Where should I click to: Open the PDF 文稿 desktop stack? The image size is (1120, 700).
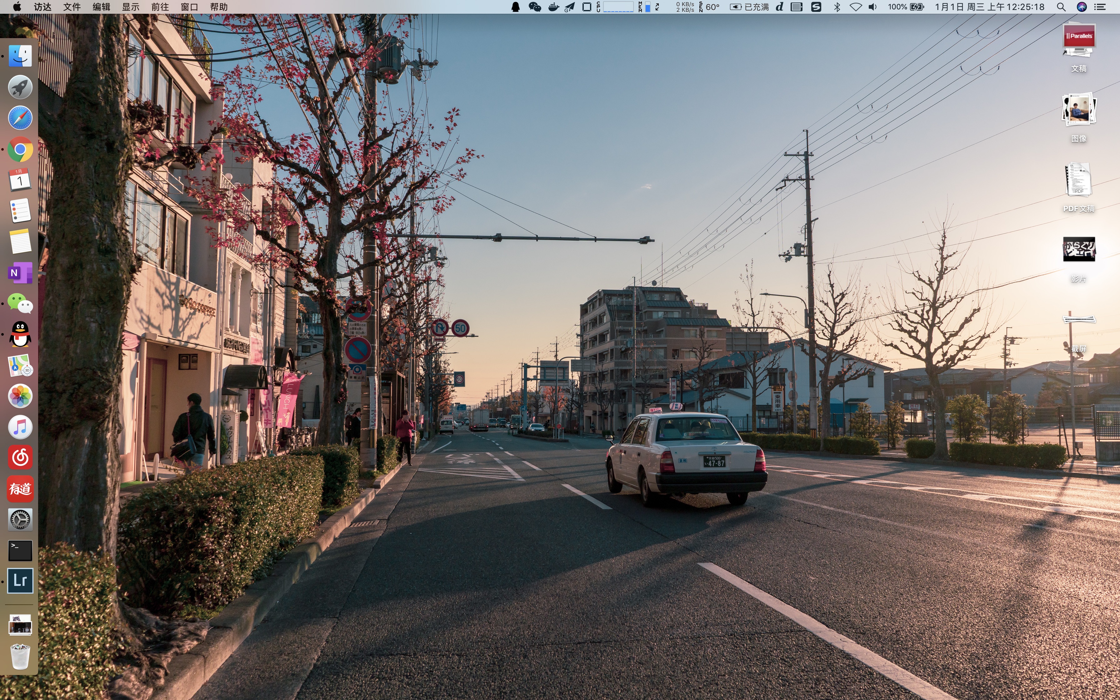pyautogui.click(x=1078, y=180)
